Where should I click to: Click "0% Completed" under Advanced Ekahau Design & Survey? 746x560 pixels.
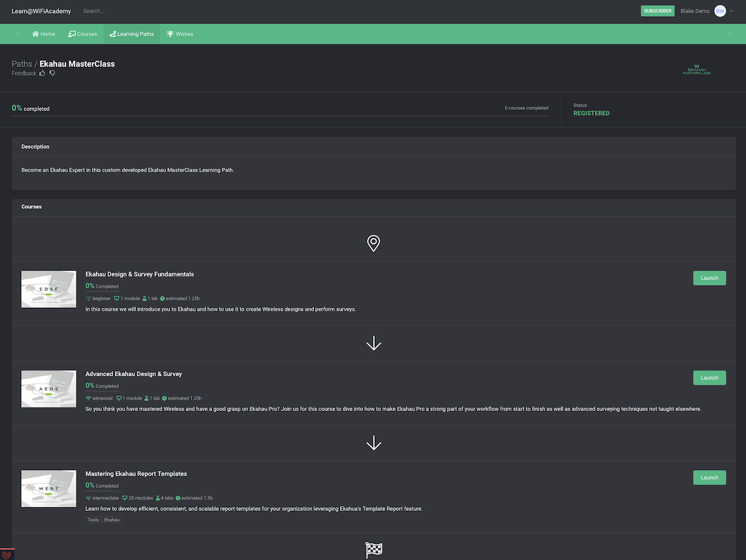(x=102, y=386)
